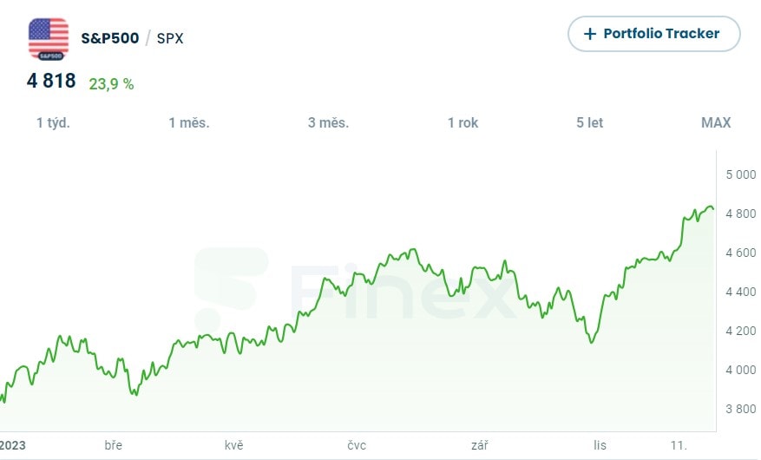Click the zář month marker
761x460 pixels.
479,445
